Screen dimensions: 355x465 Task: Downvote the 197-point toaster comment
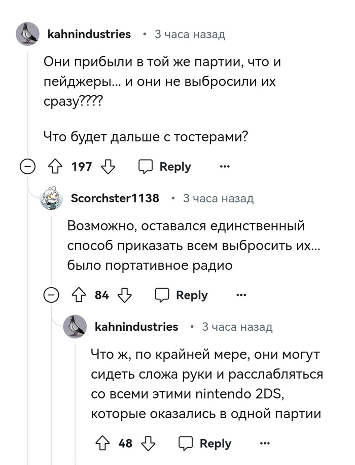(109, 167)
